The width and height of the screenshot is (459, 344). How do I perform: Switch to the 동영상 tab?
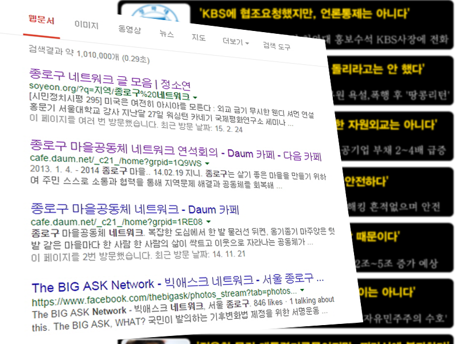click(x=129, y=30)
